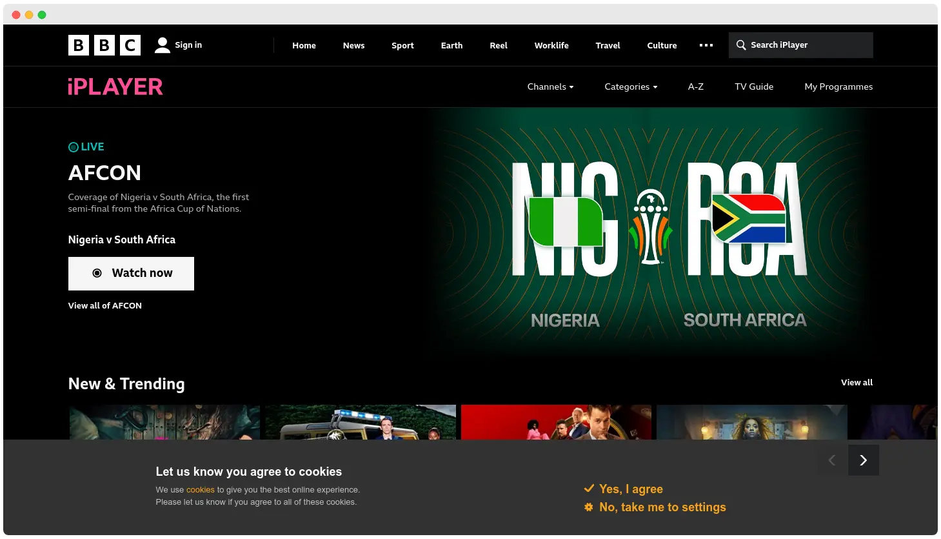Open the trending thumbnail with police vehicle
Image resolution: width=941 pixels, height=539 pixels.
(x=361, y=422)
